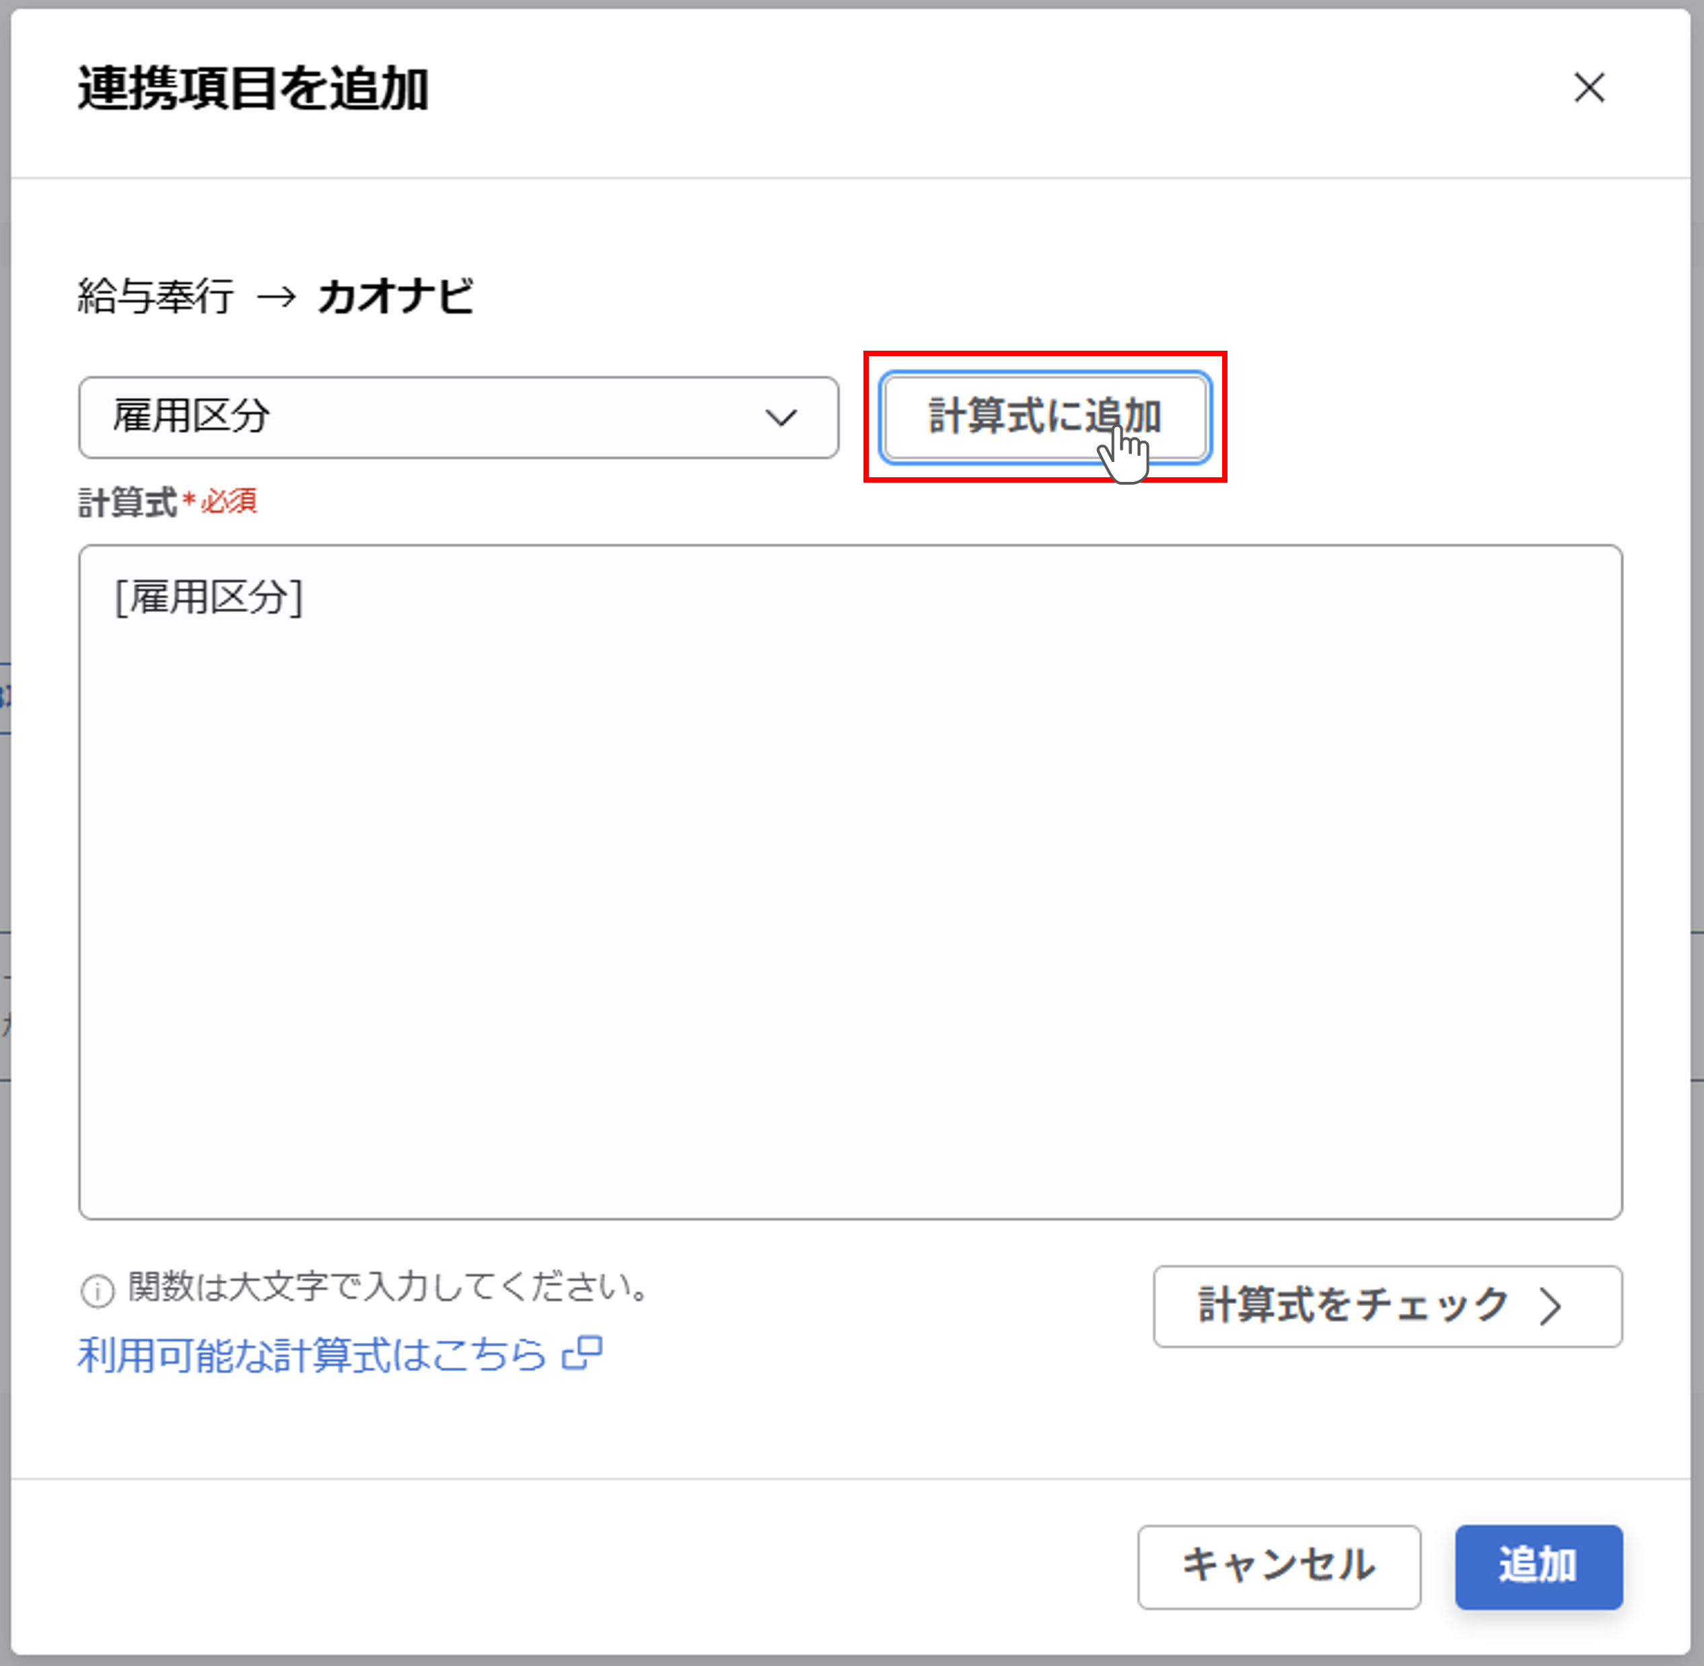This screenshot has width=1704, height=1666.
Task: Click the 計算式に追加 button
Action: click(x=1045, y=417)
